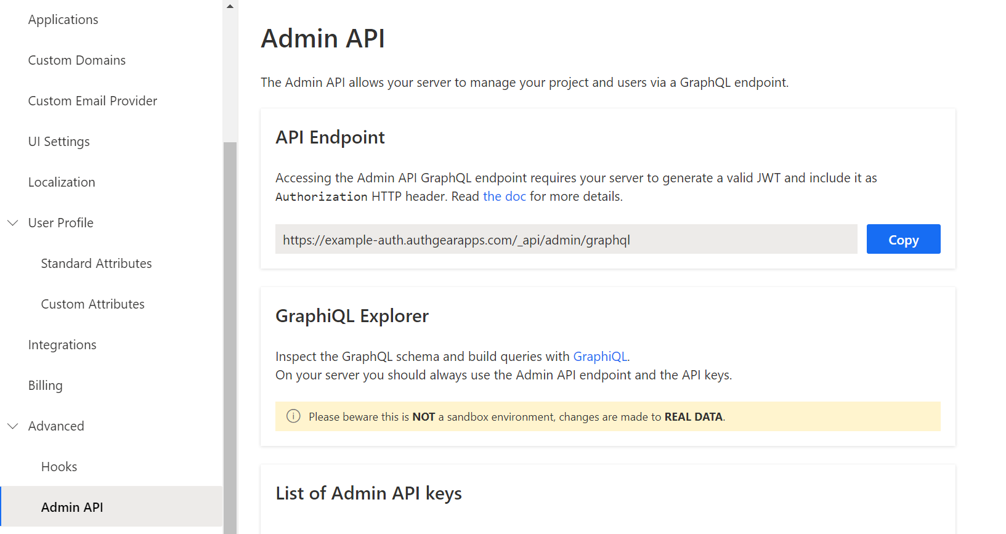1006x534 pixels.
Task: Copy the API endpoint URL
Action: [903, 239]
